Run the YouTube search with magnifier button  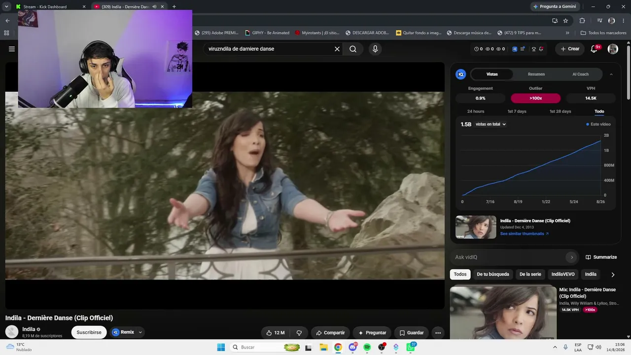[353, 49]
